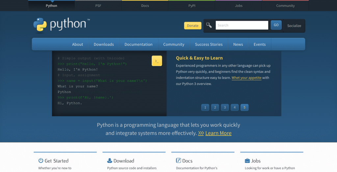Expand the Socialize dropdown
The width and height of the screenshot is (337, 172).
(x=294, y=26)
